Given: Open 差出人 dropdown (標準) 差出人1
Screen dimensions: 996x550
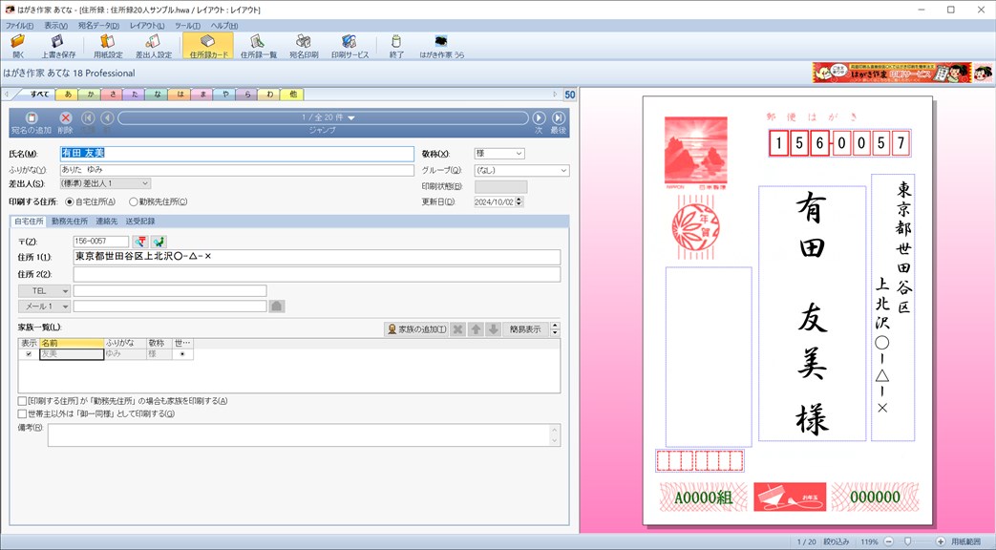Looking at the screenshot, I should coord(105,183).
